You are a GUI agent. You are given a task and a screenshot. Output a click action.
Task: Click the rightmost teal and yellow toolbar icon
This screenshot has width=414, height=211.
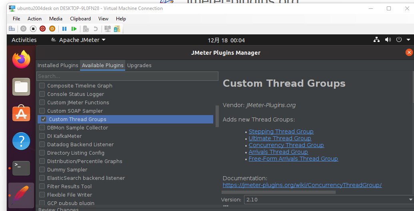[117, 29]
